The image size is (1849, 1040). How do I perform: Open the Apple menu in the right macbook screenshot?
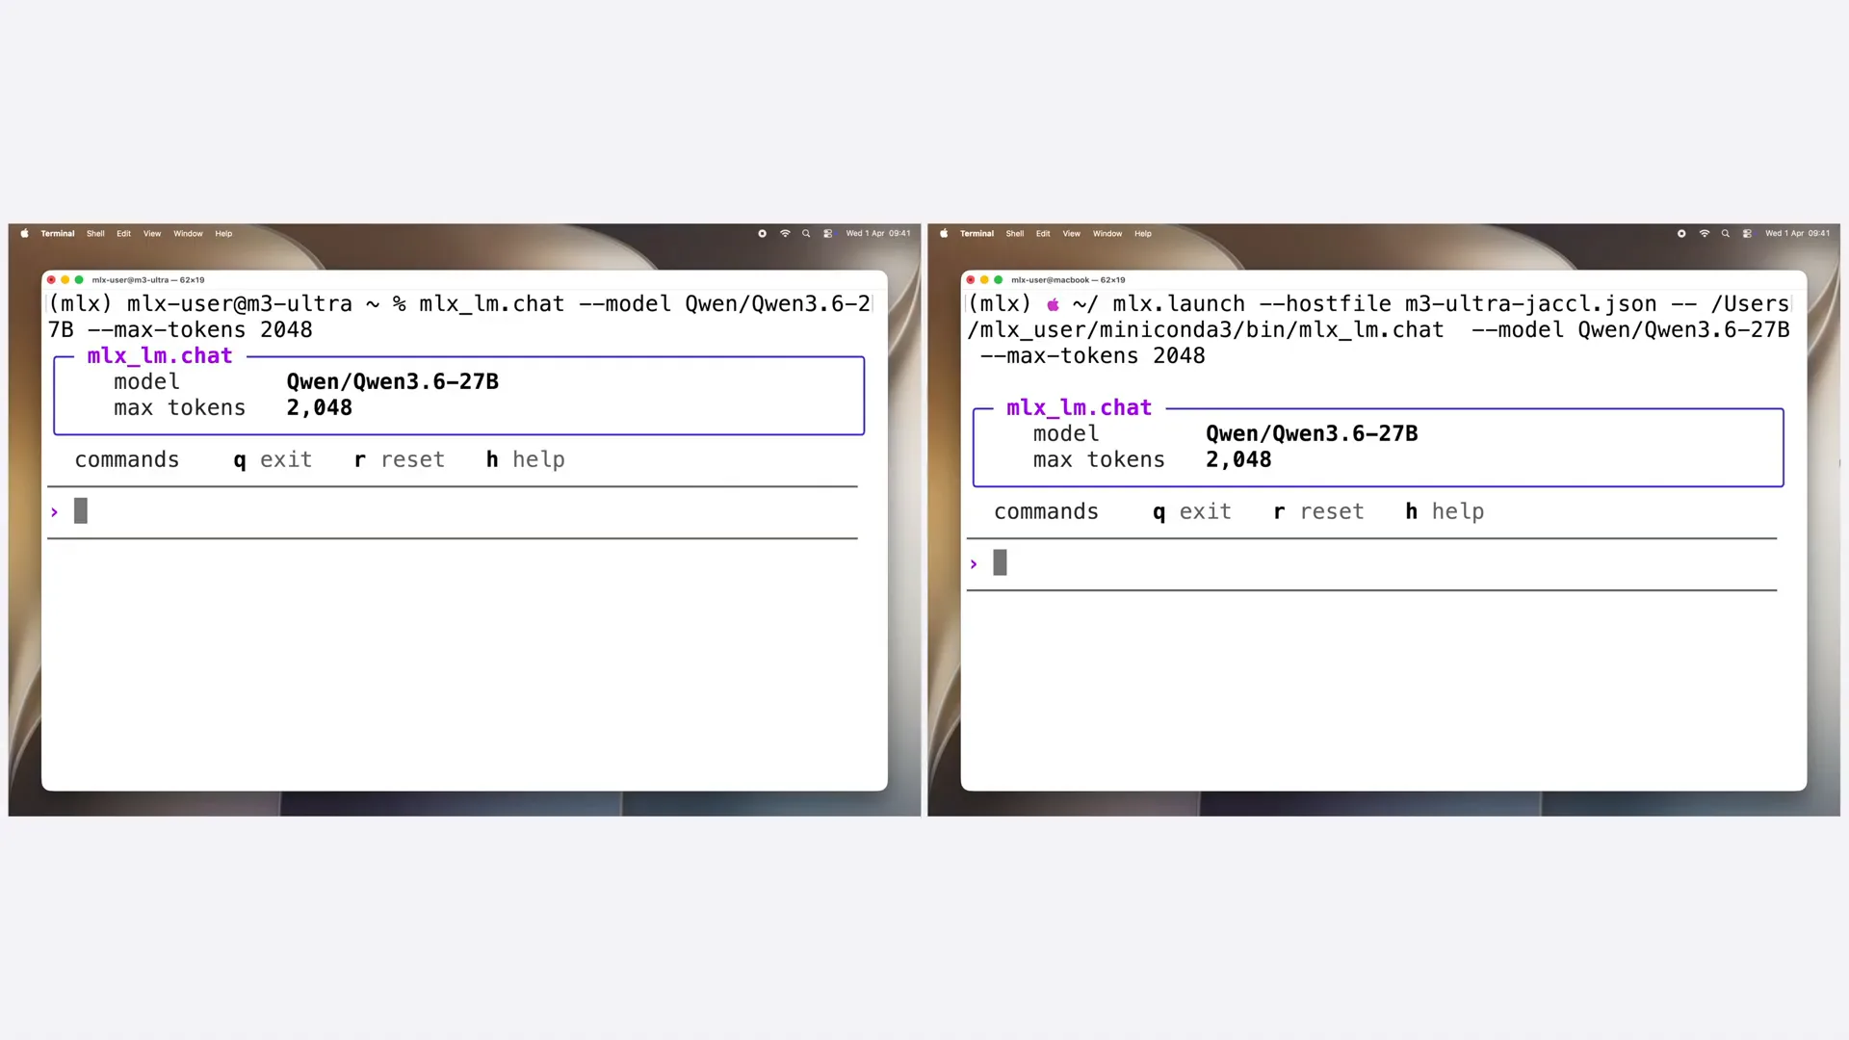(944, 233)
